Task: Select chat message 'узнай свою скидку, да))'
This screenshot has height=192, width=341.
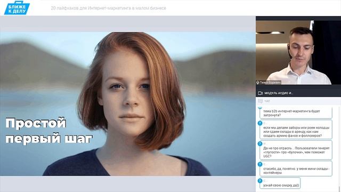Action: coord(280,183)
